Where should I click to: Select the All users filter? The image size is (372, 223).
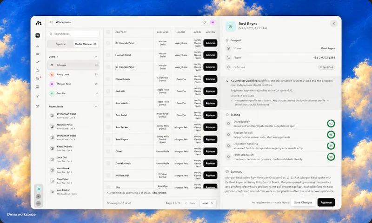point(73,65)
